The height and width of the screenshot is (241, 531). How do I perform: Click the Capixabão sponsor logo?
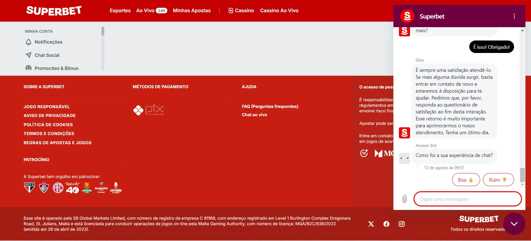pos(116,188)
